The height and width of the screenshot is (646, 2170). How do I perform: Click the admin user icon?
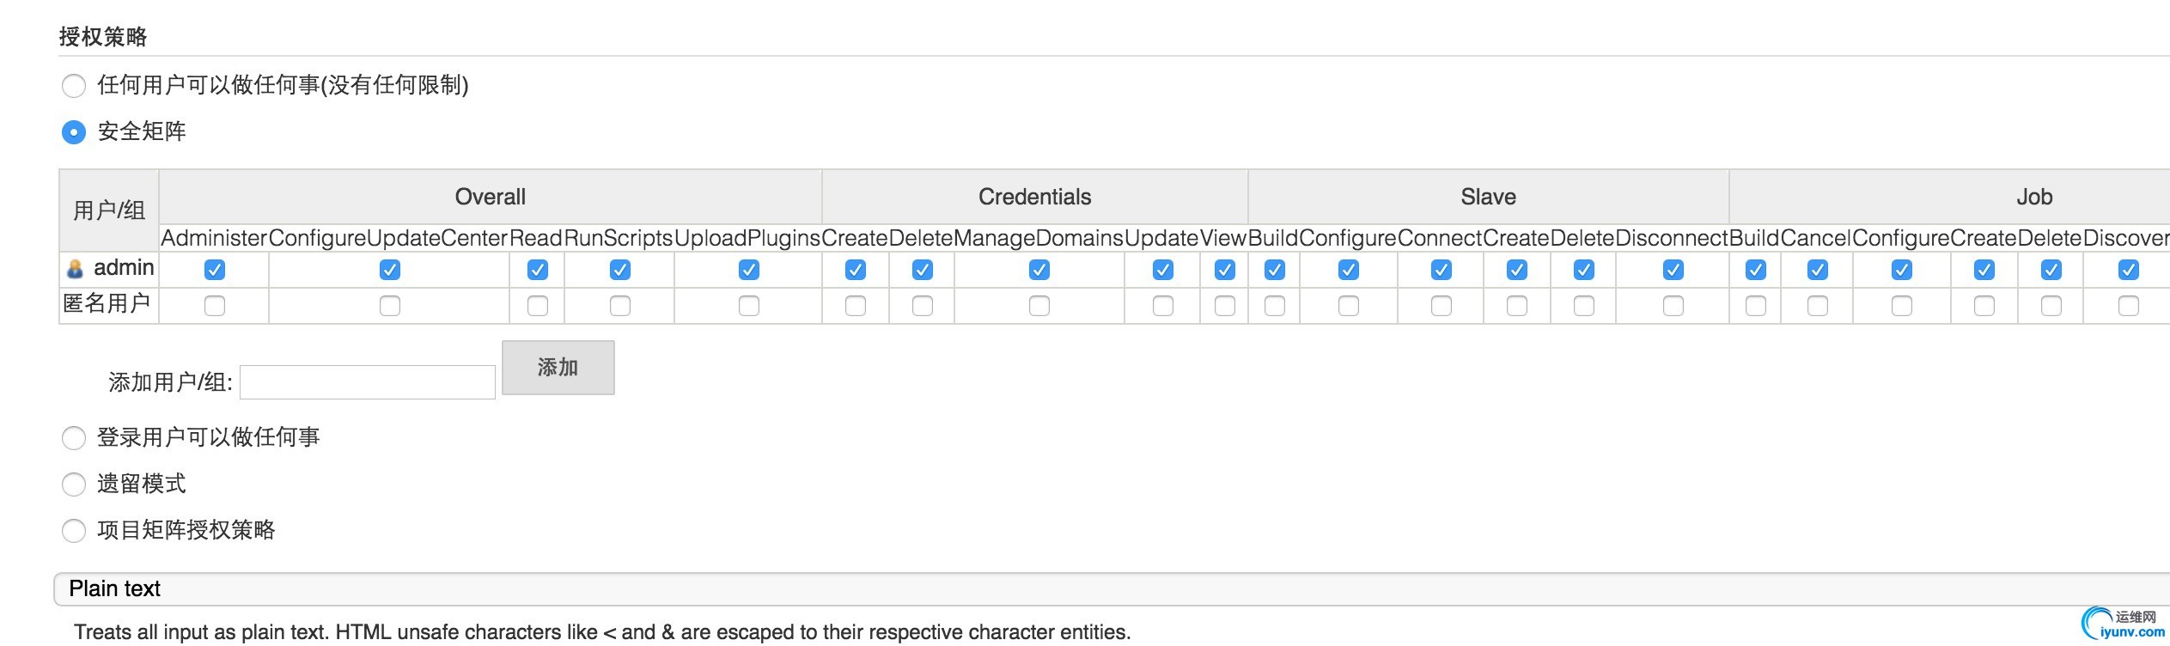point(75,269)
